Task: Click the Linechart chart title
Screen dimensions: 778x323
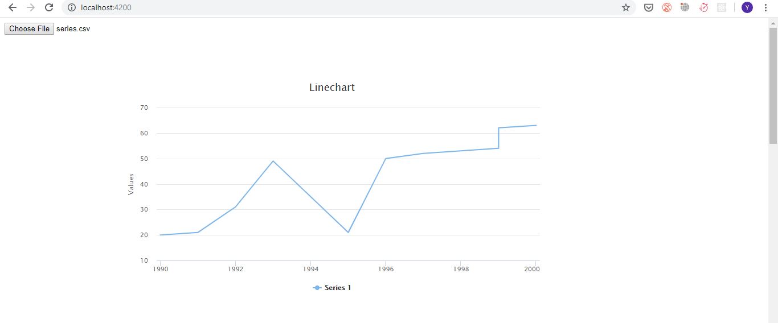Action: click(x=332, y=87)
